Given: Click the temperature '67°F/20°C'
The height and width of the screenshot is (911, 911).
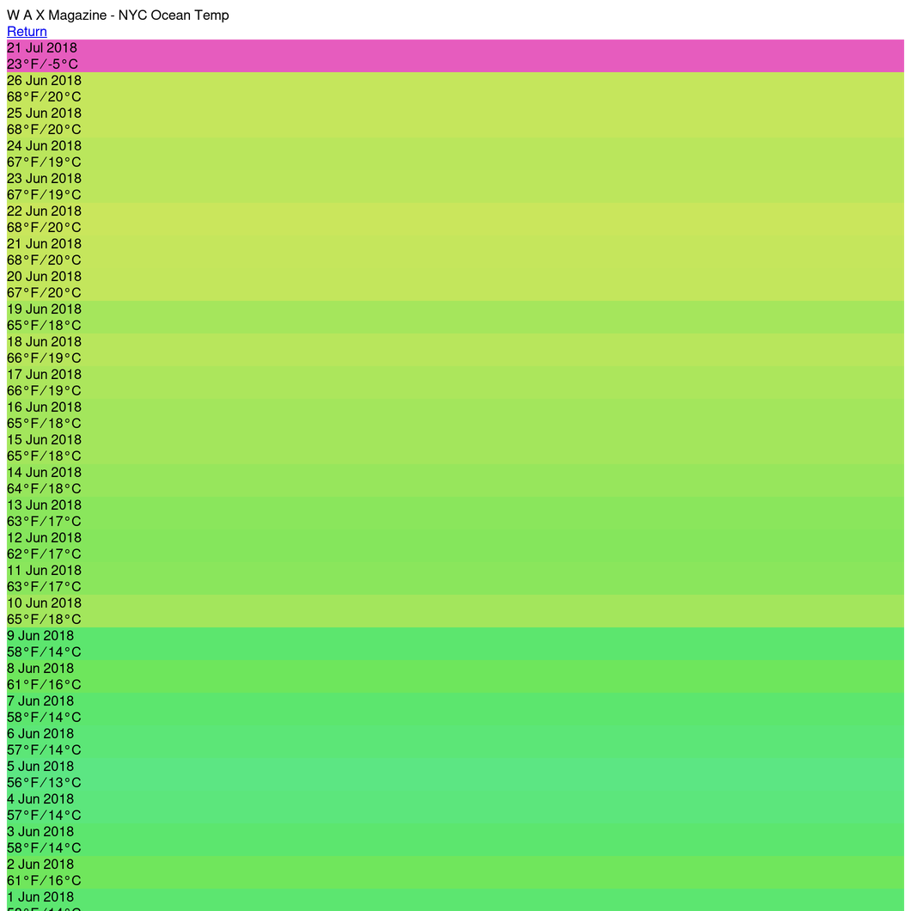Looking at the screenshot, I should click(x=44, y=292).
